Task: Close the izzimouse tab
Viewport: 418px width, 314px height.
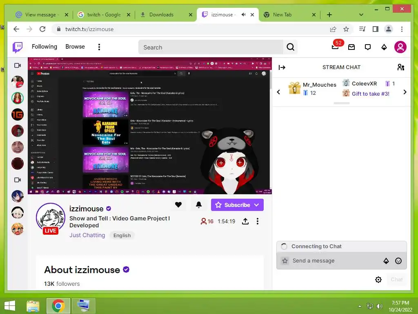Action: [x=252, y=15]
